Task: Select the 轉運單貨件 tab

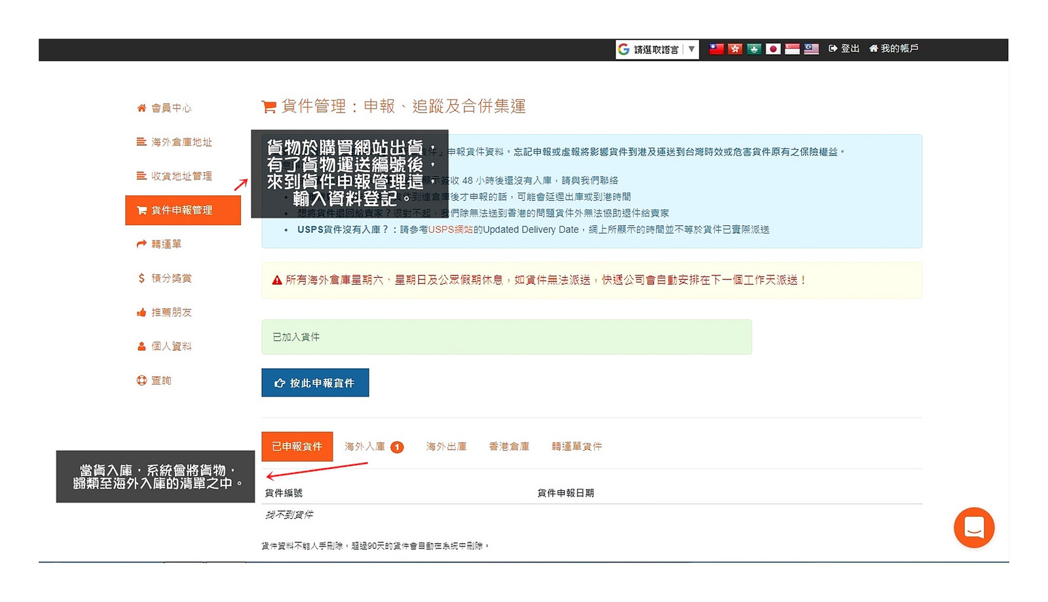Action: tap(576, 446)
